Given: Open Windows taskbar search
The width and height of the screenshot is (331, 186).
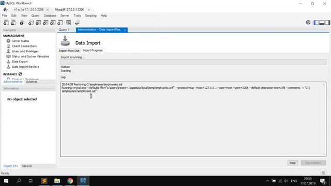Looking at the screenshot, I should coord(19,181).
